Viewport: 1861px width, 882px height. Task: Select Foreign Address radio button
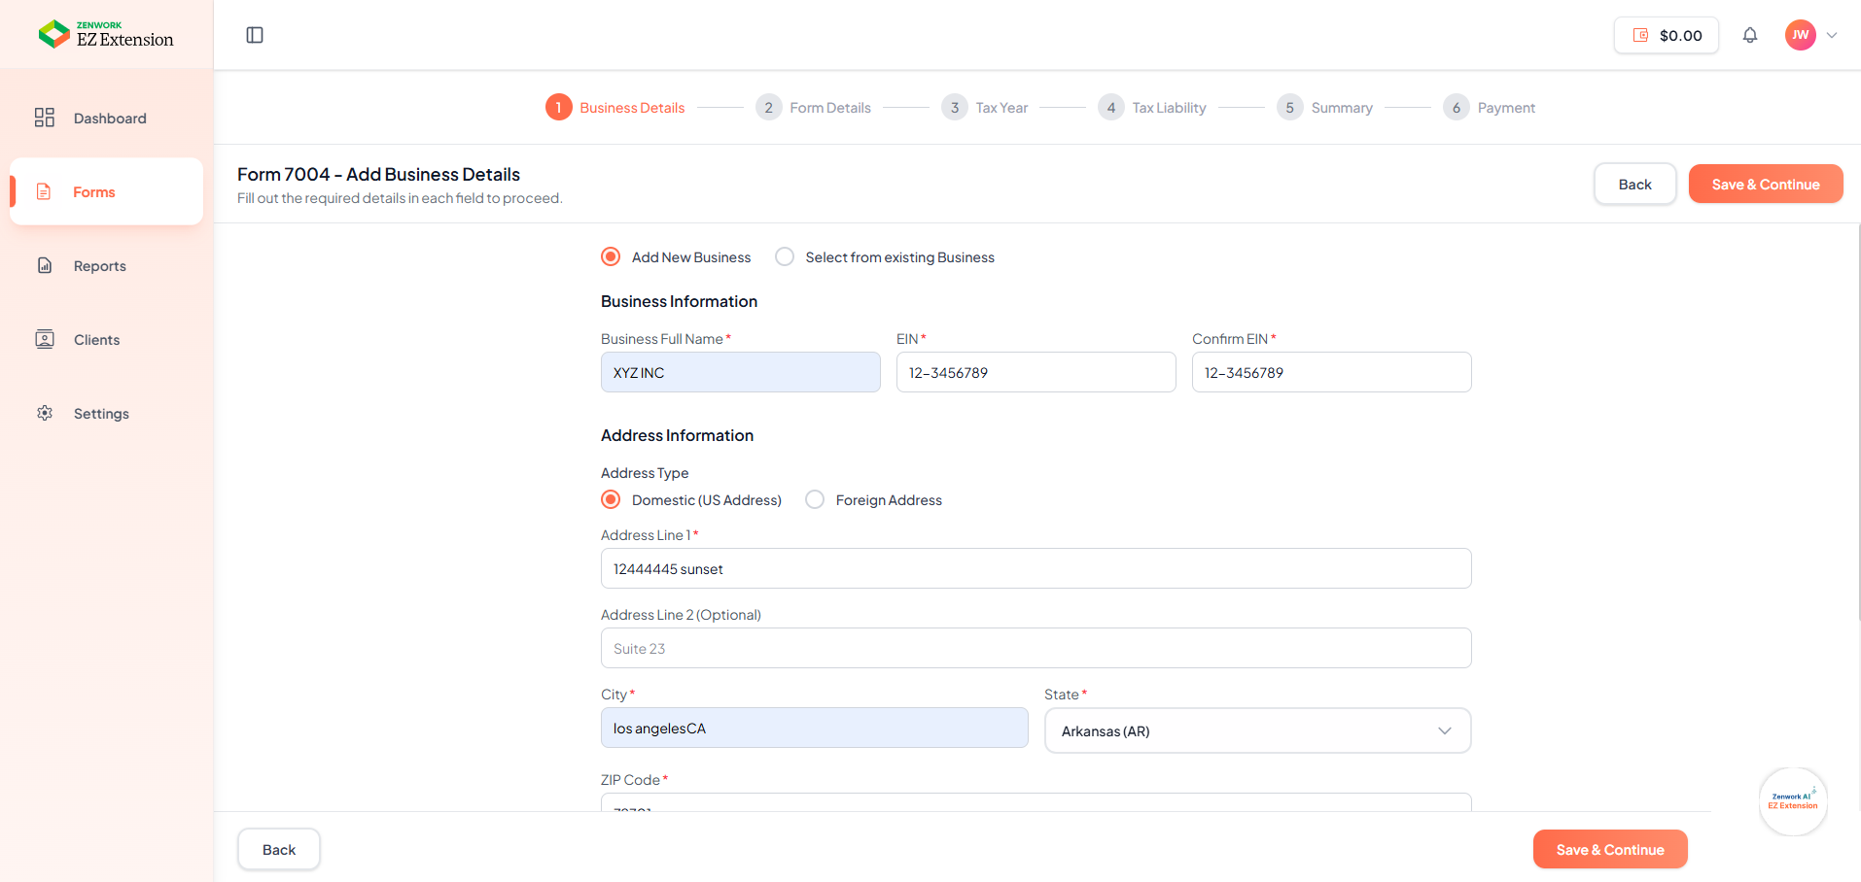coord(815,499)
